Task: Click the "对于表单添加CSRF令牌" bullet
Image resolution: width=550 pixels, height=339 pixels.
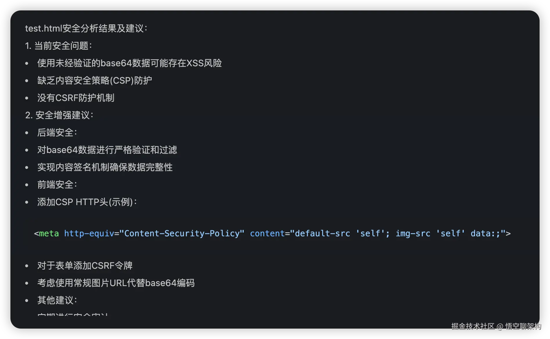Action: tap(85, 266)
